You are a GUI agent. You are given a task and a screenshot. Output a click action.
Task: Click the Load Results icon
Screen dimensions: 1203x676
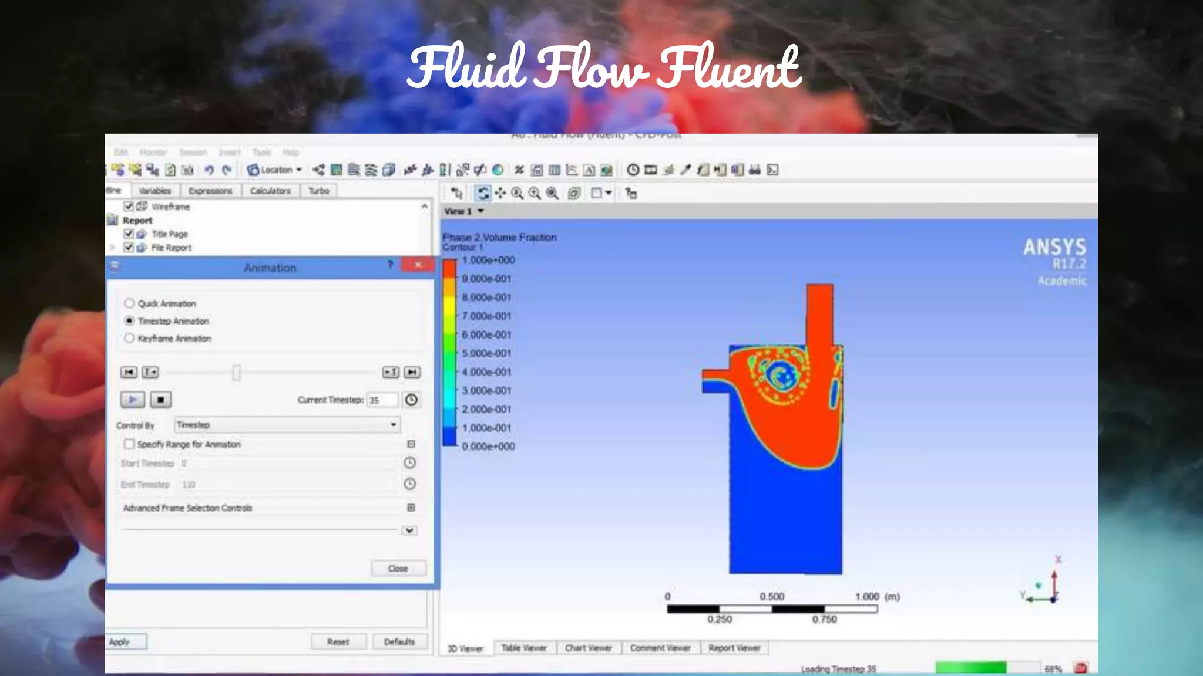pyautogui.click(x=118, y=170)
